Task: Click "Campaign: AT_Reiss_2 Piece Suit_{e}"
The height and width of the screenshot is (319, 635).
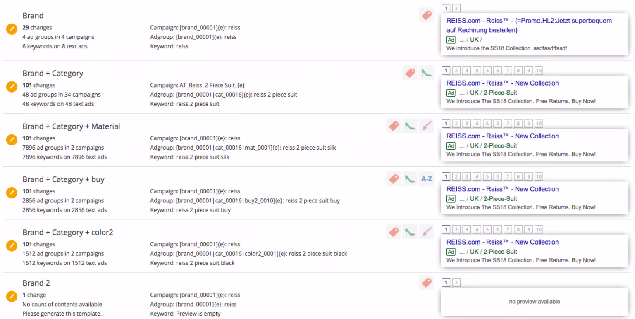Action: 197,86
